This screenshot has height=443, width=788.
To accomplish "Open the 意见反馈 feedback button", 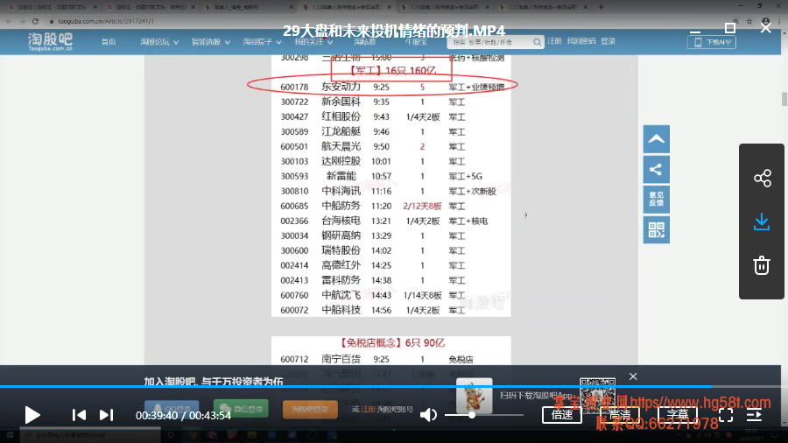I will click(657, 200).
